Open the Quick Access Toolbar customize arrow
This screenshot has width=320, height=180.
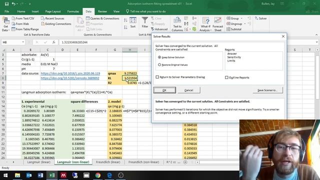tap(30, 4)
